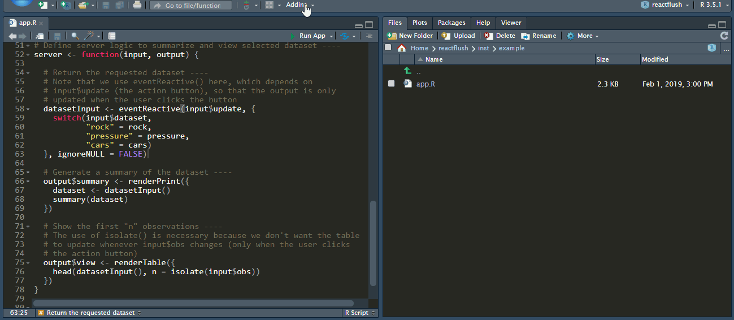The image size is (734, 320).
Task: Collapse the code fold arrow at line 66
Action: coord(28,181)
